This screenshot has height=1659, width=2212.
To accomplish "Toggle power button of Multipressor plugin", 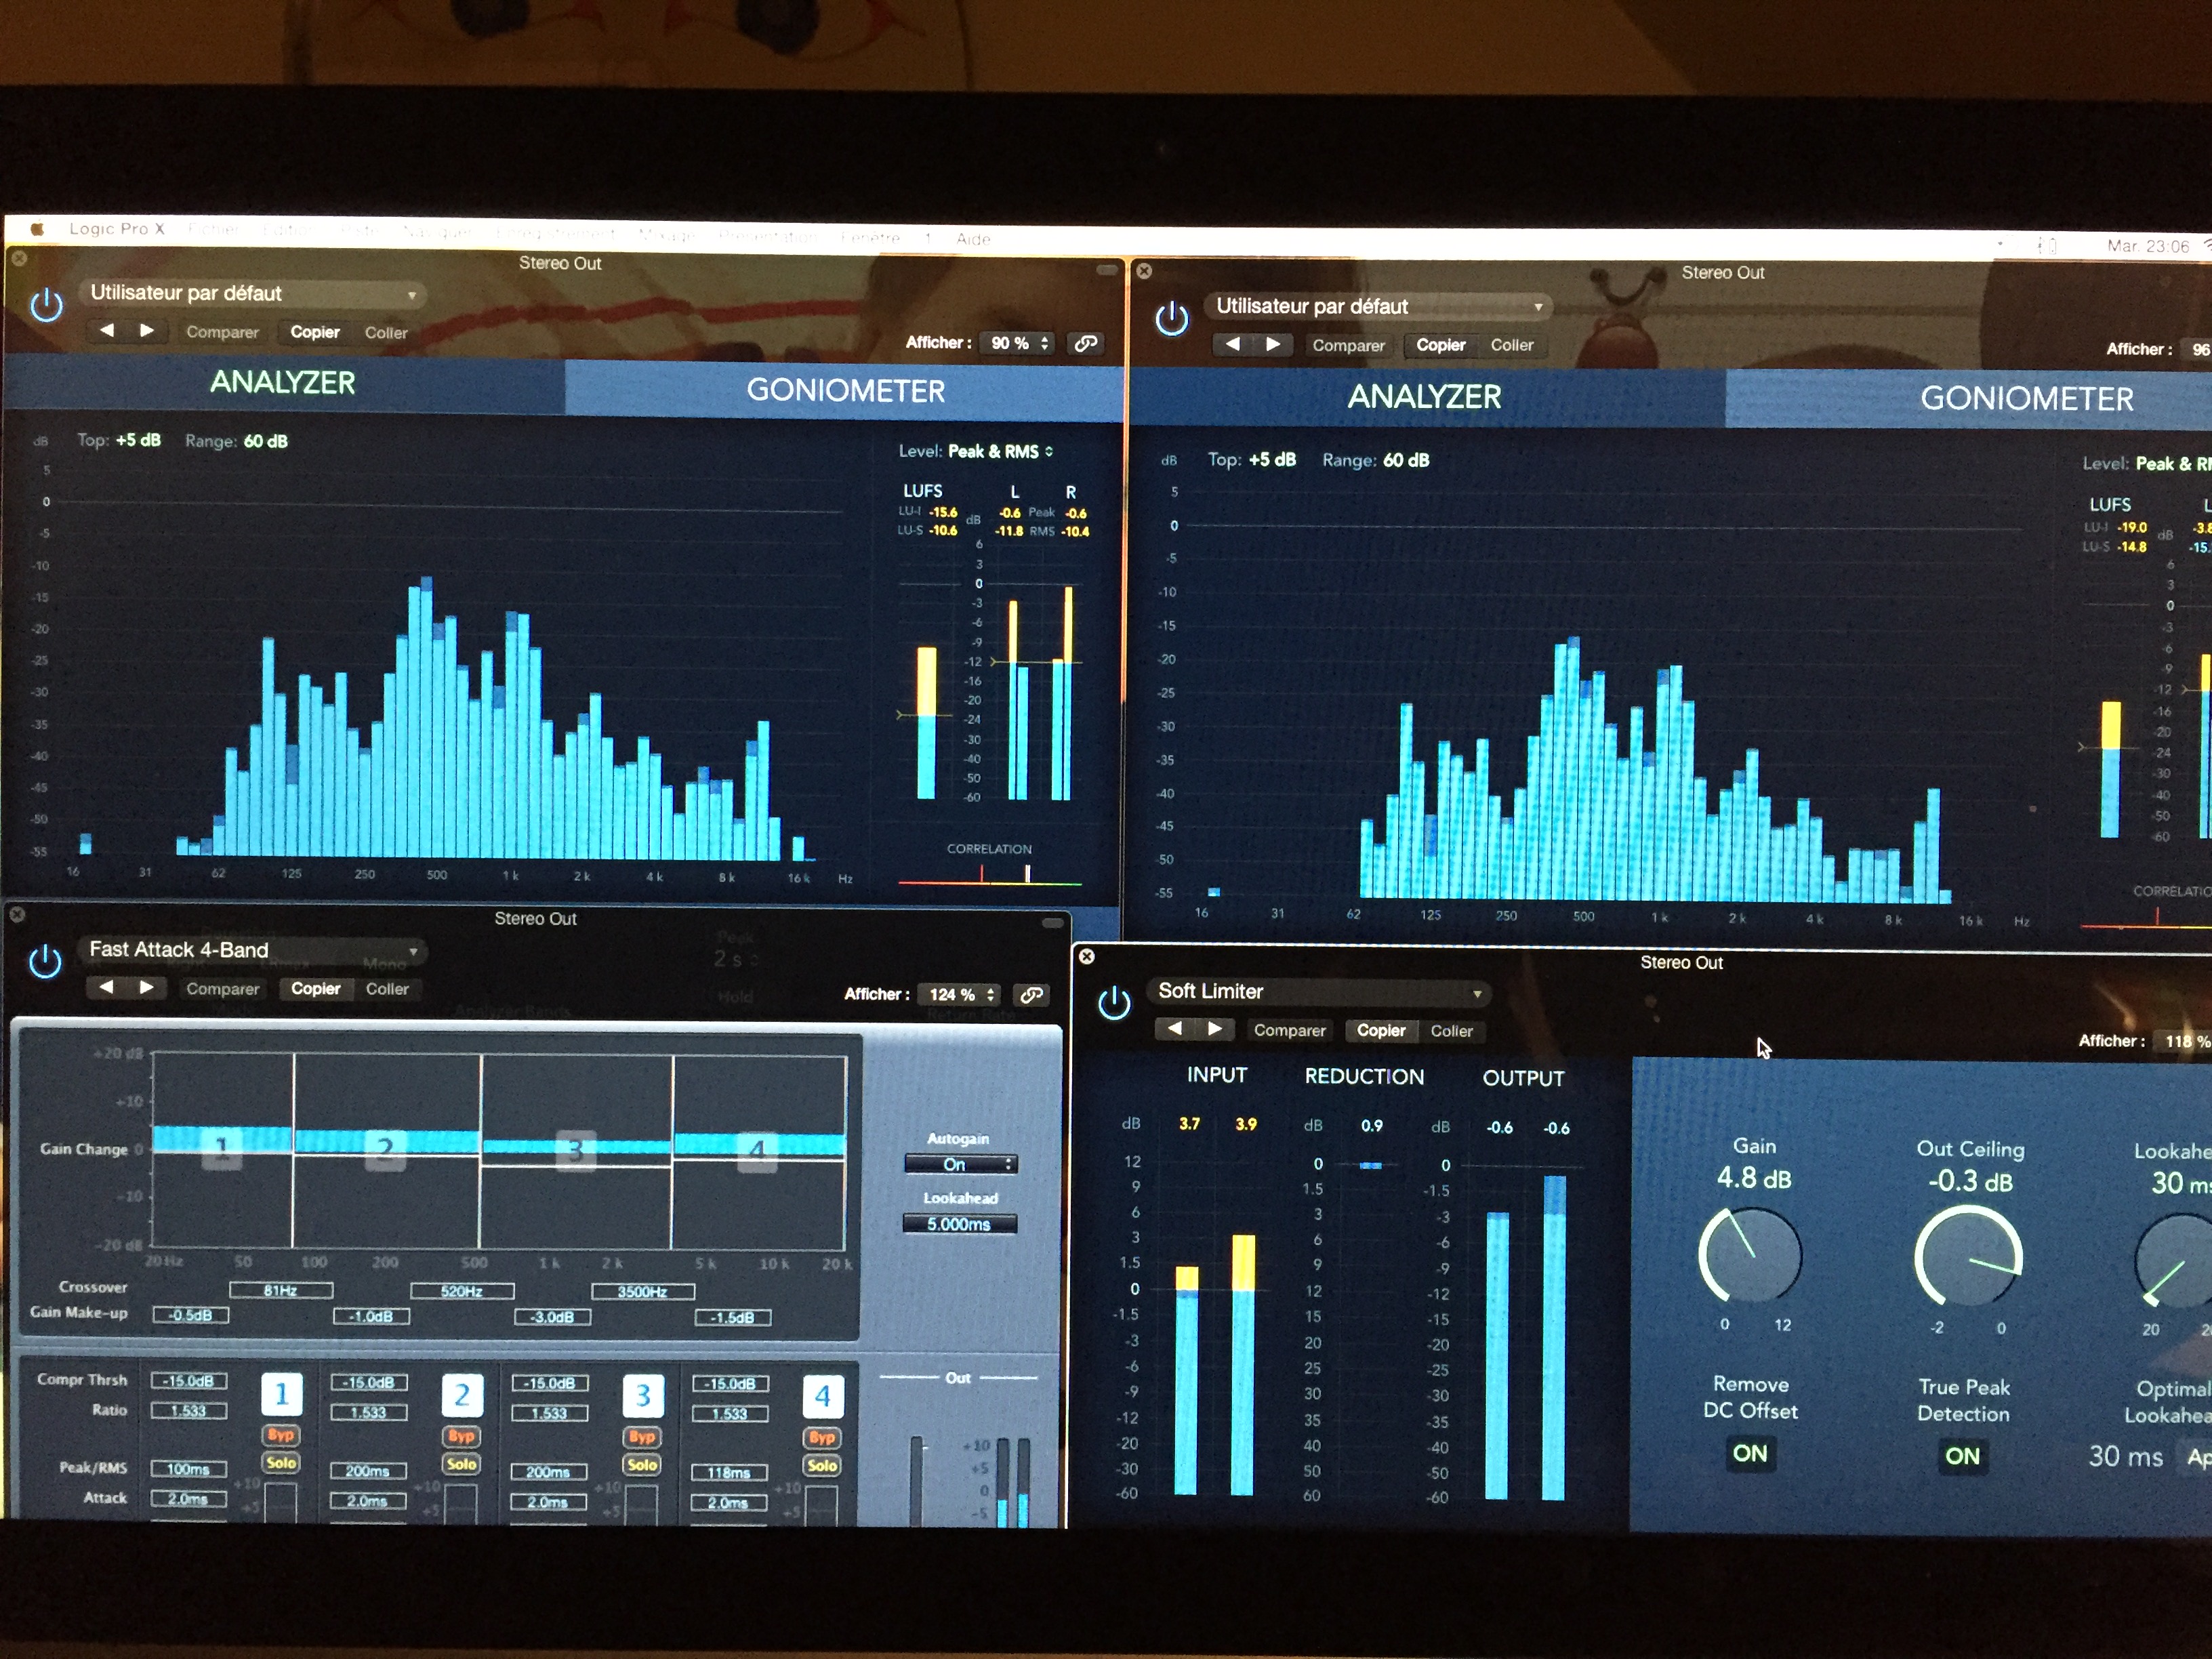I will [45, 961].
